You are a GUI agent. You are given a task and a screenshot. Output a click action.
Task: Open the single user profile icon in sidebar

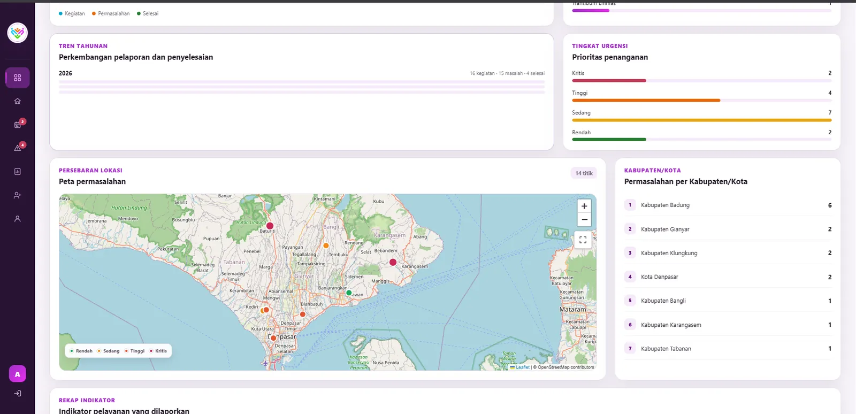(18, 219)
